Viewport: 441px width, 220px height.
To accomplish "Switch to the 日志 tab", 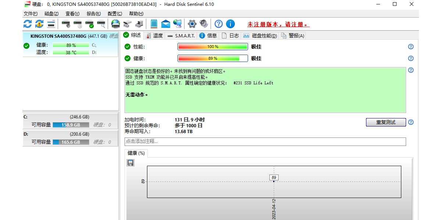I will click(x=230, y=36).
